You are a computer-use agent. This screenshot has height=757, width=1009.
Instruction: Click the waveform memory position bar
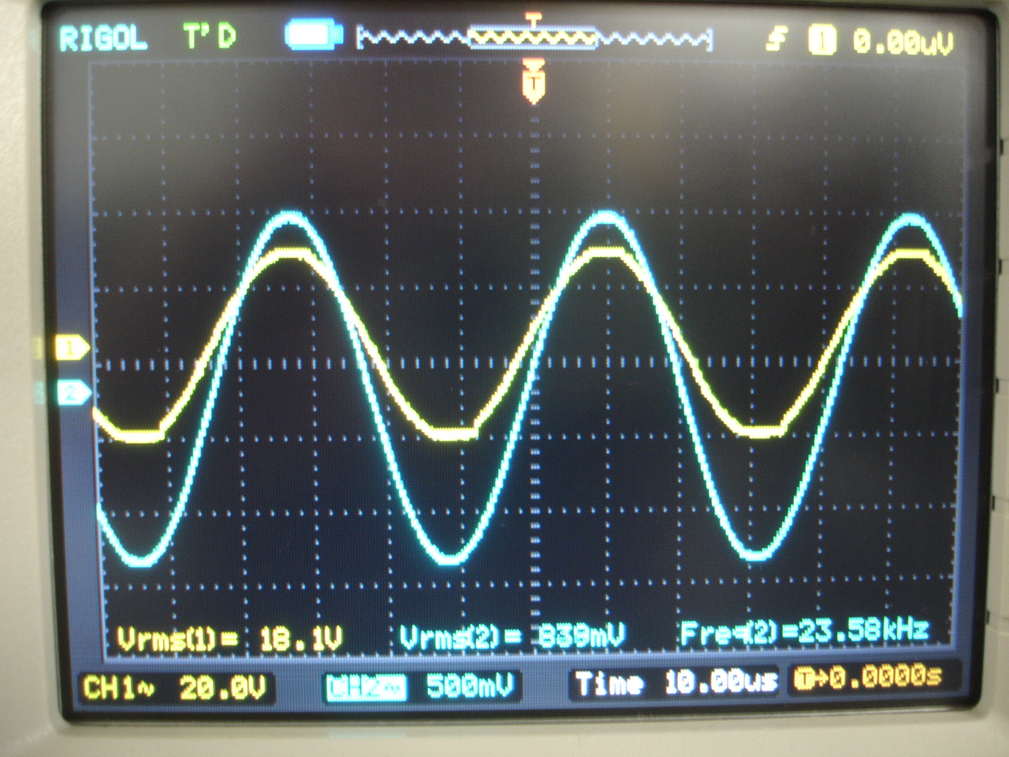pos(534,37)
